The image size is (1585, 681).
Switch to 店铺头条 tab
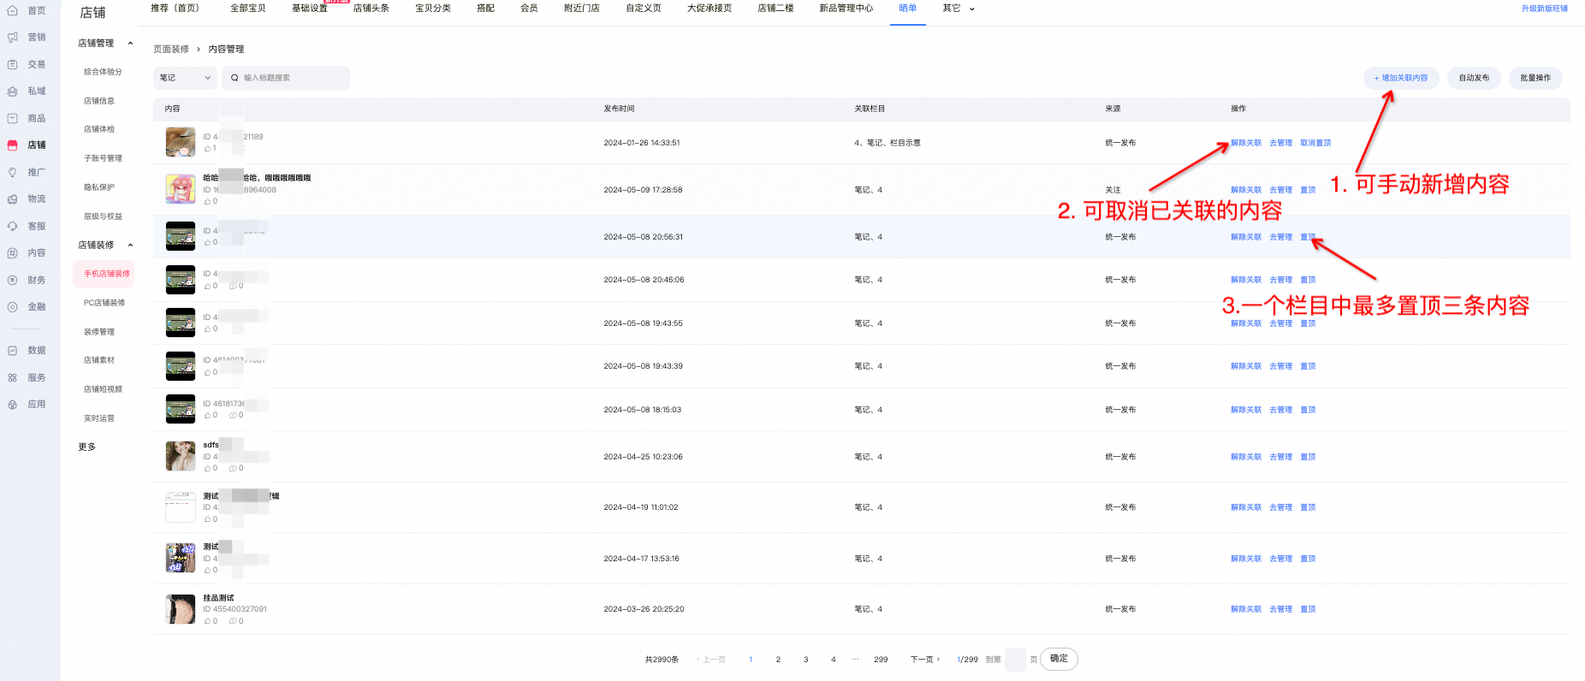tap(371, 9)
